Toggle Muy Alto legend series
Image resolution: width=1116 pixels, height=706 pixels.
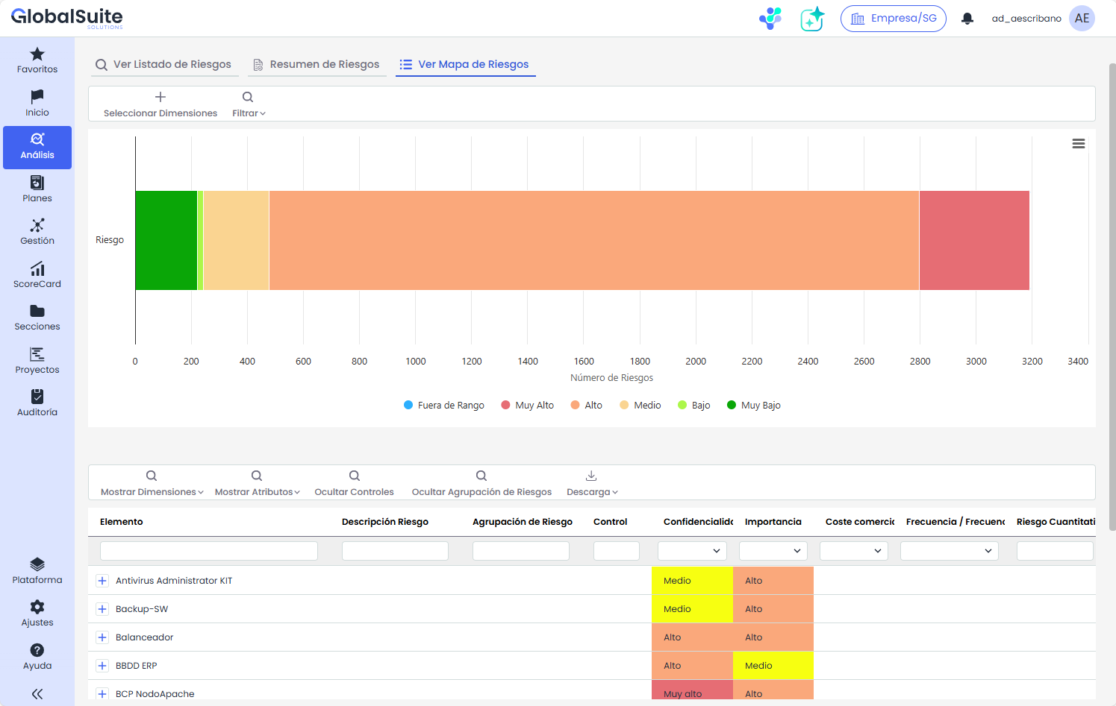[528, 405]
